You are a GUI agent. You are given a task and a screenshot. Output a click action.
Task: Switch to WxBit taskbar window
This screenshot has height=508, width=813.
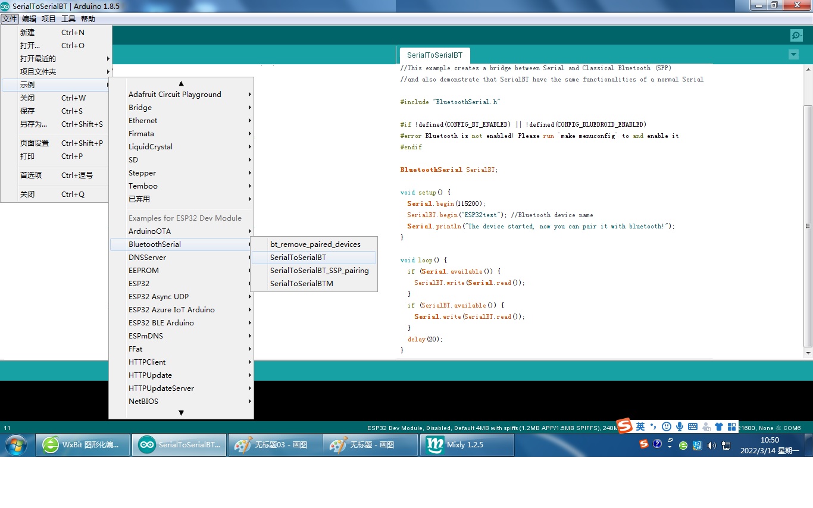(x=83, y=445)
